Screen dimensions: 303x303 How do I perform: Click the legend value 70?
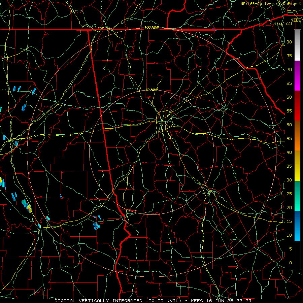coord(289,70)
